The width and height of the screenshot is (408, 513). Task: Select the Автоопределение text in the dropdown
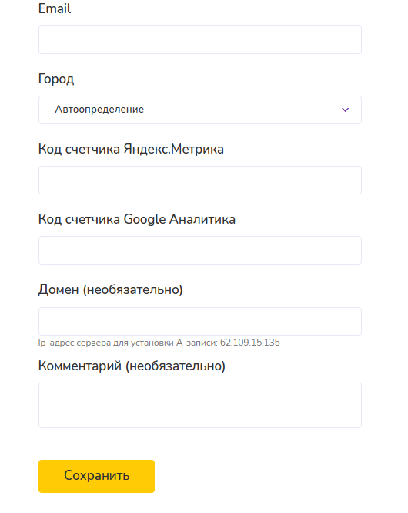99,109
